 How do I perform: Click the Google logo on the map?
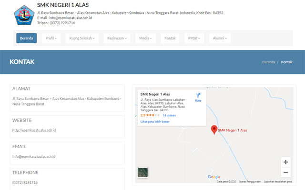[x=214, y=177]
